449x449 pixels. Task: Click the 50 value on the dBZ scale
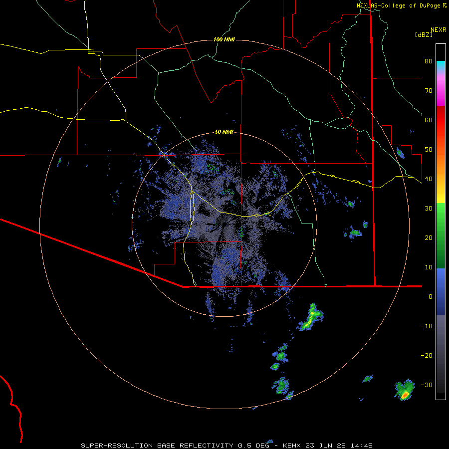429,150
